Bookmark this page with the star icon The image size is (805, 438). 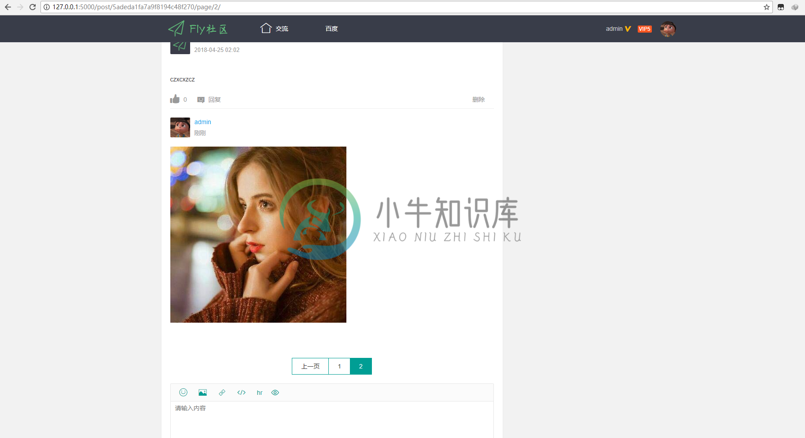(x=766, y=7)
